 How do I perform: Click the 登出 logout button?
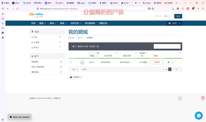point(178,16)
